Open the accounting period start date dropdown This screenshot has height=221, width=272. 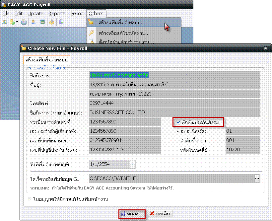point(132,164)
